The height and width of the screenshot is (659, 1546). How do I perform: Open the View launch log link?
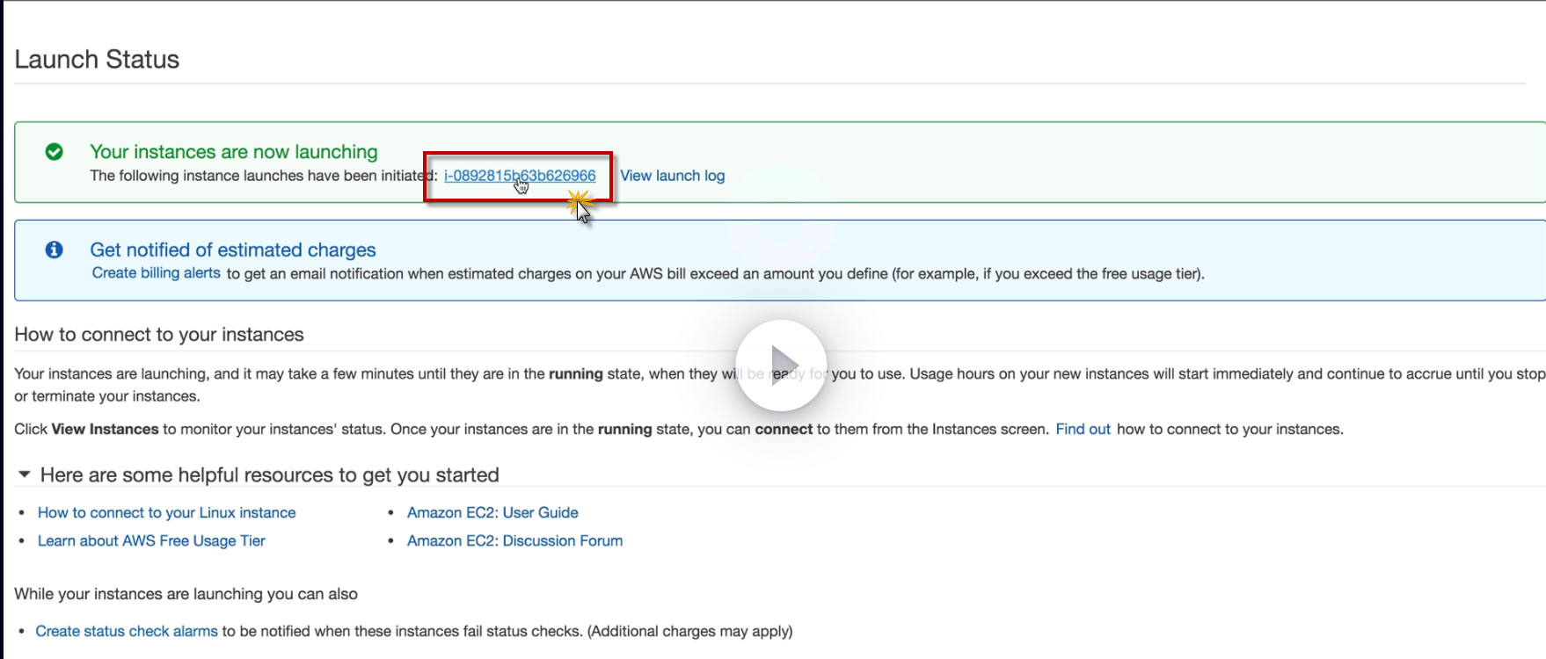pos(672,176)
